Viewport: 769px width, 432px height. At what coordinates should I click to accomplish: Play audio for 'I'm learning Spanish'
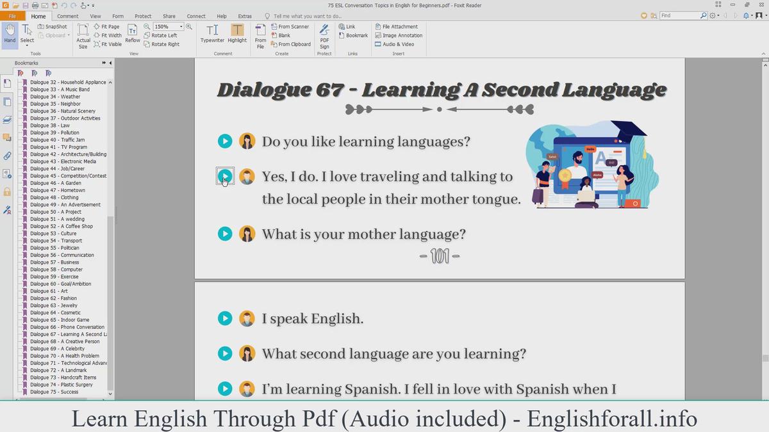click(x=225, y=388)
